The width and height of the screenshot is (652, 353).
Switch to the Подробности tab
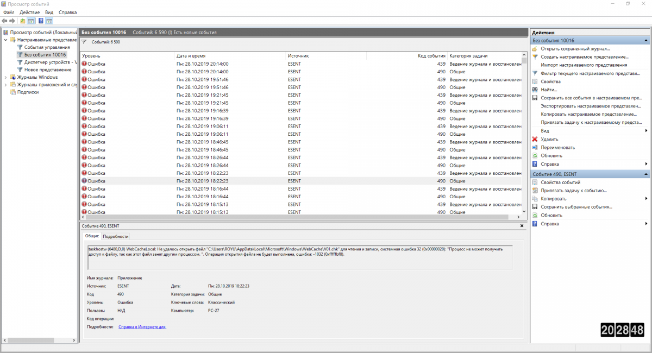point(116,236)
